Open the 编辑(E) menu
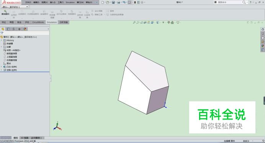Image resolution: width=265 pixels, height=143 pixels. [36, 2]
